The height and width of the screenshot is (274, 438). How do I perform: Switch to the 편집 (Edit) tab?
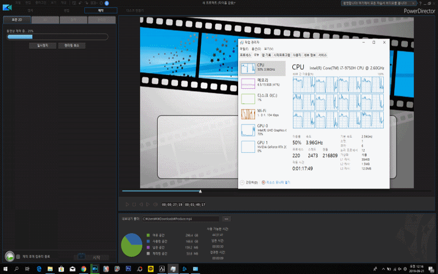click(66, 10)
